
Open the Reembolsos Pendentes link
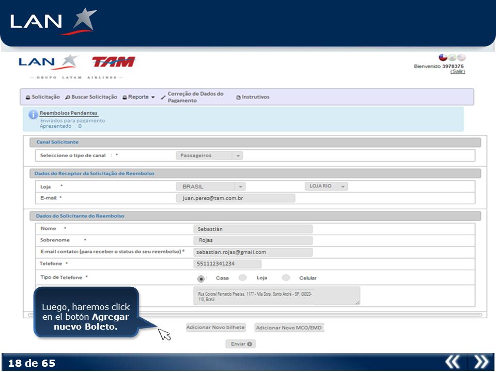coord(68,113)
